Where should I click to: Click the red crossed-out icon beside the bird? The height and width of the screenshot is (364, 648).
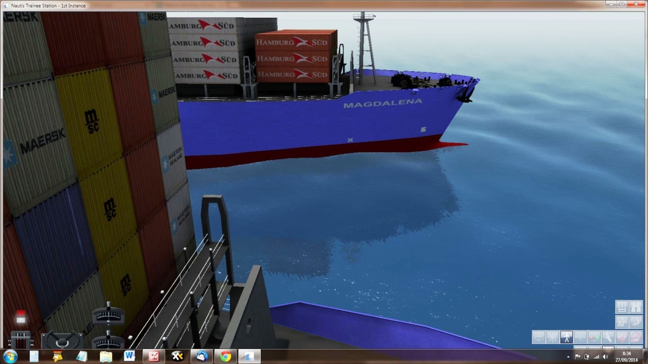click(623, 337)
